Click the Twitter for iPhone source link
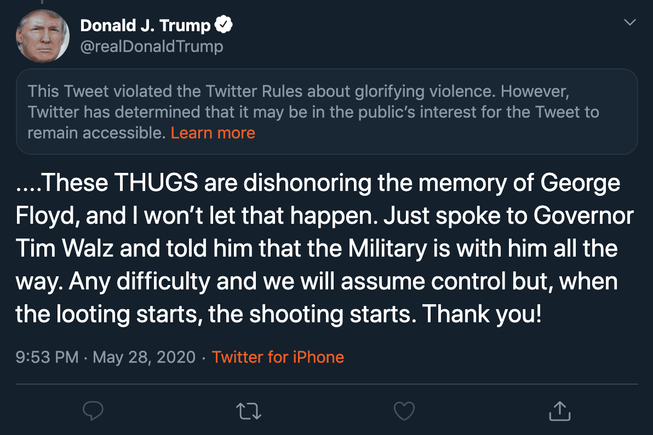This screenshot has width=653, height=435. click(x=278, y=357)
